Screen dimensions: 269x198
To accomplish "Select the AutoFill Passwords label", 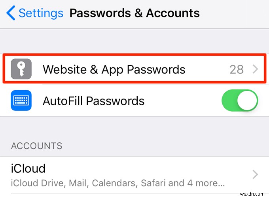I will [x=93, y=101].
